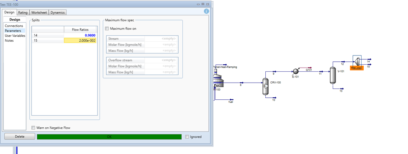
Task: Minimize the Tee: TEE-100 dialog
Action: point(198,4)
